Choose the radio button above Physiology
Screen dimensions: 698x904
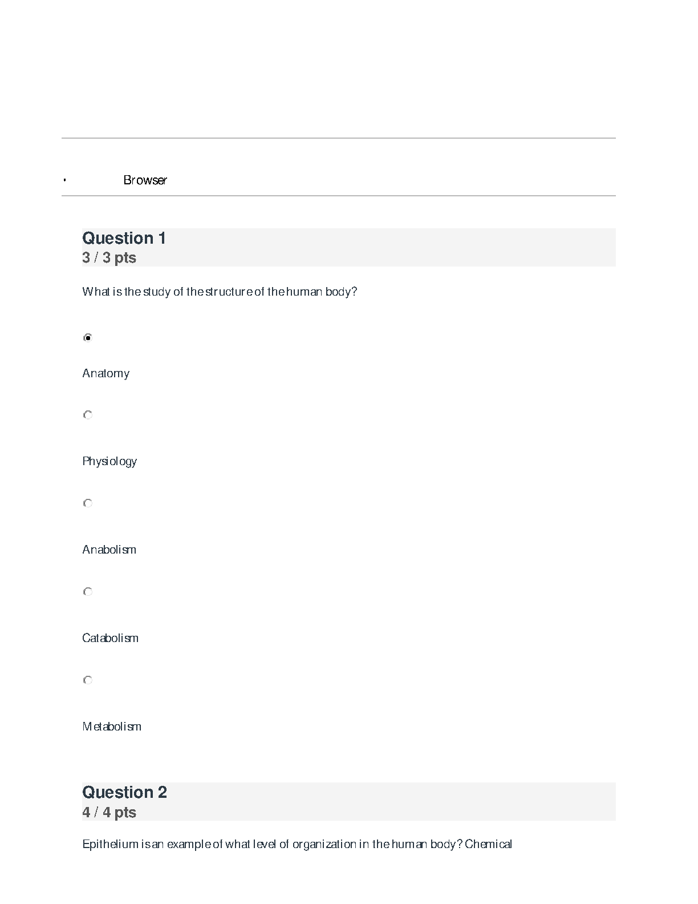[x=88, y=415]
